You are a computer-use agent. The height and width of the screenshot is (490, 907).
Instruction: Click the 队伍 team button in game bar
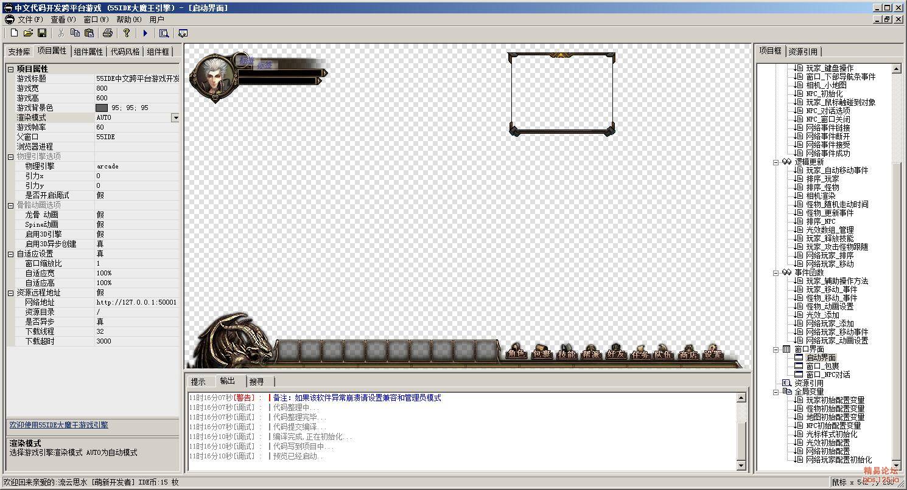click(664, 352)
